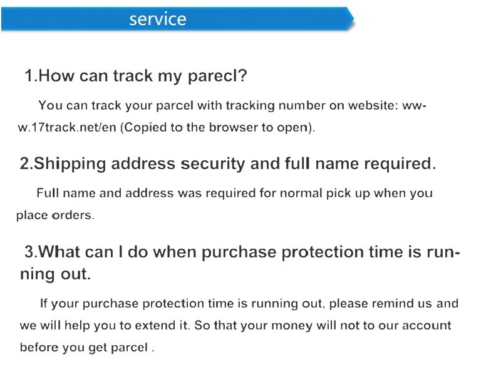
Task: Click the number 3 before What can I do
Action: 31,252
